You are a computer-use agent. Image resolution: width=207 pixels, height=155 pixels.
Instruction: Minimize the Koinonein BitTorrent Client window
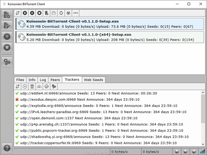coord(177,4)
